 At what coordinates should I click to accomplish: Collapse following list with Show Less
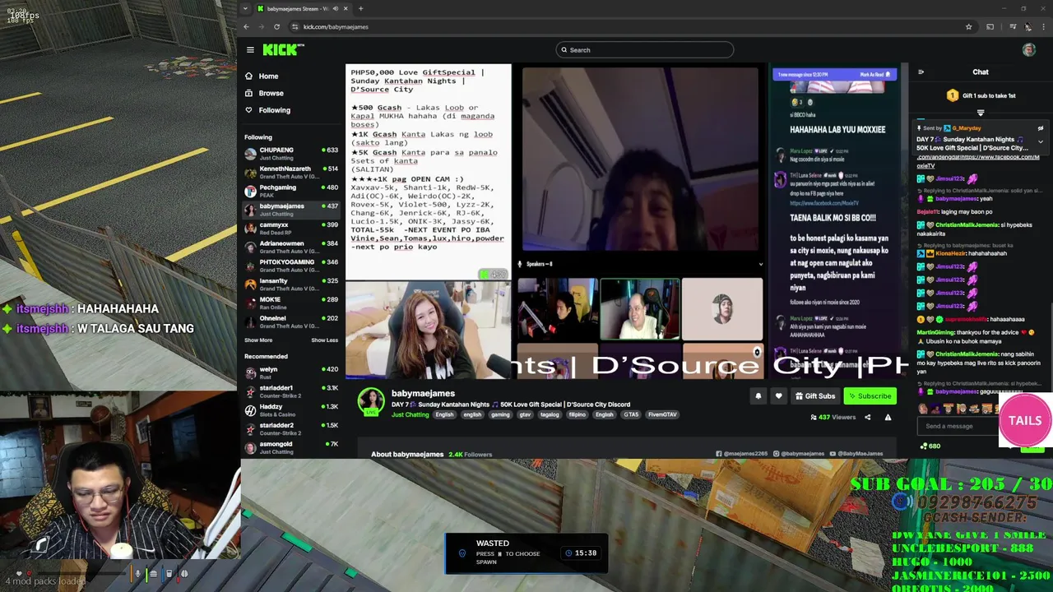click(x=324, y=340)
